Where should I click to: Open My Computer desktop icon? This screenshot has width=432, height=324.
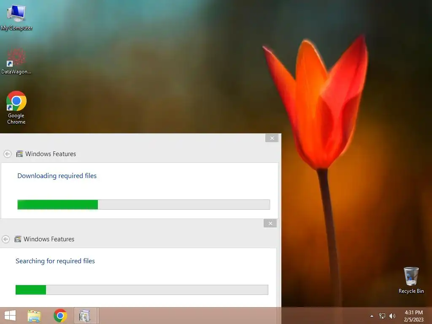(x=16, y=17)
